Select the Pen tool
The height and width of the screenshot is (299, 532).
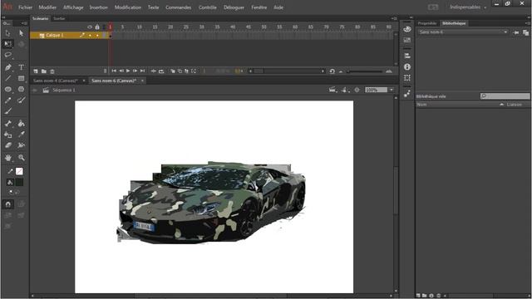click(x=7, y=67)
